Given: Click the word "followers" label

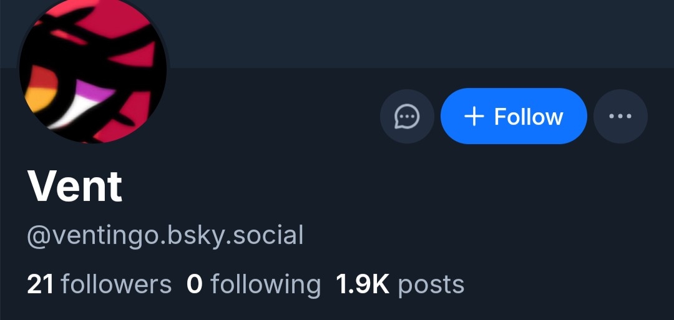Looking at the screenshot, I should 116,284.
